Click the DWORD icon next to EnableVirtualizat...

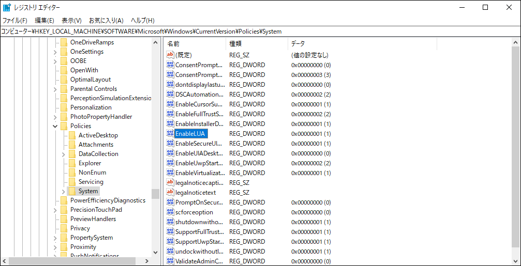(170, 173)
